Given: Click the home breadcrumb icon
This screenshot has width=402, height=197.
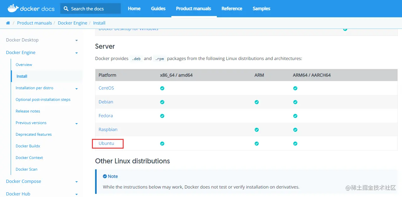Looking at the screenshot, I should [x=8, y=23].
